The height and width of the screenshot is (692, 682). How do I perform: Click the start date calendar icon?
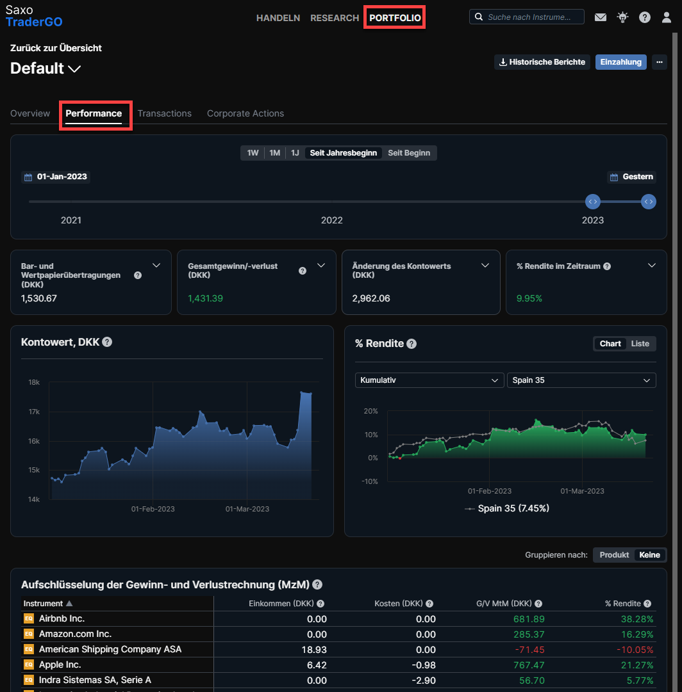(28, 177)
